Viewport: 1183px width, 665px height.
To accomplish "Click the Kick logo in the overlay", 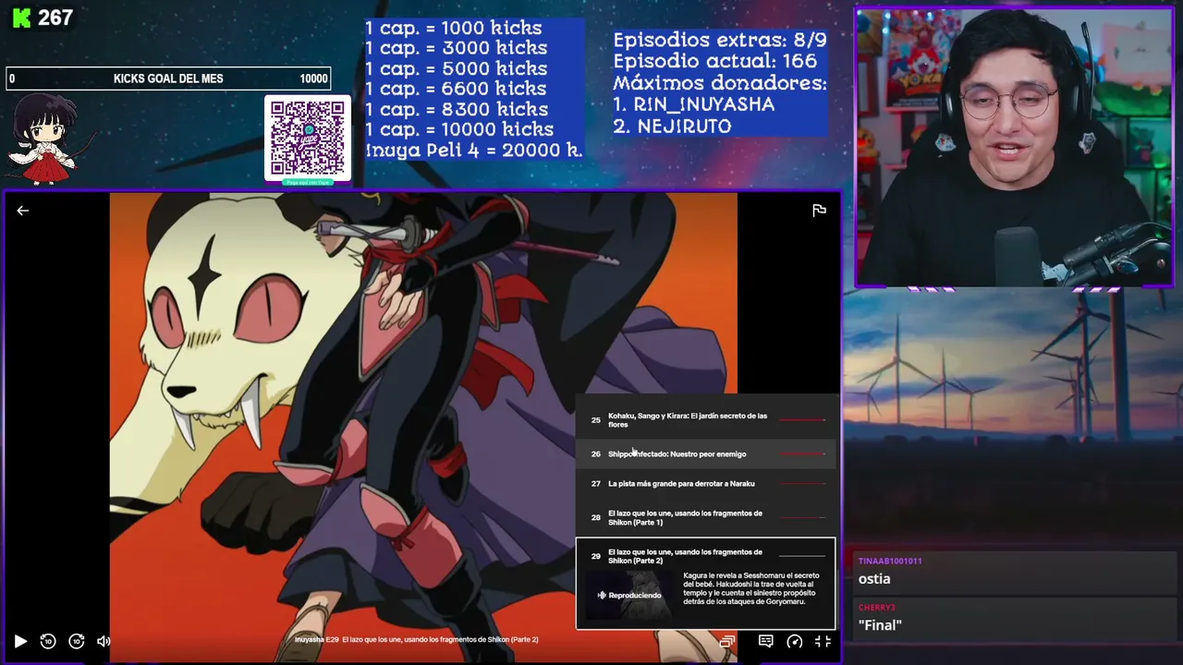I will coord(20,18).
